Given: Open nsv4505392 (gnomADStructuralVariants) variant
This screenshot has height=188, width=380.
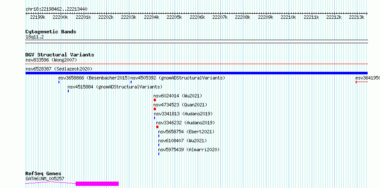Looking at the screenshot, I should coord(178,78).
